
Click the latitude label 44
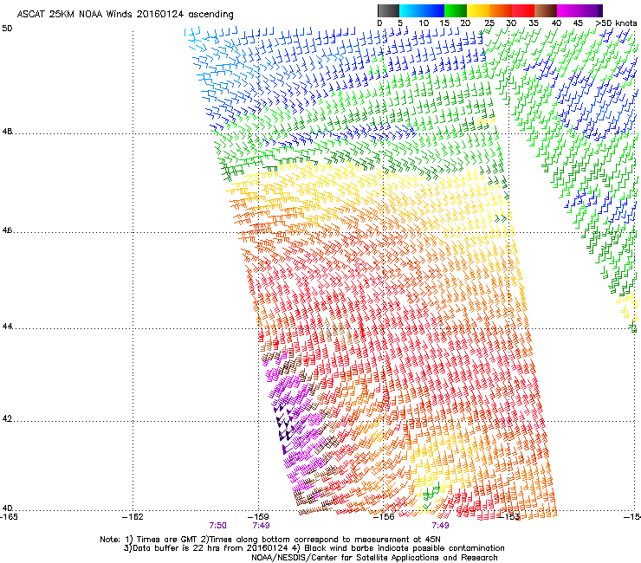(x=7, y=327)
